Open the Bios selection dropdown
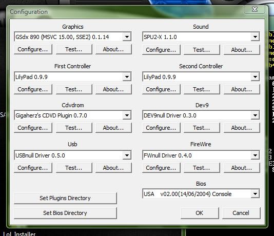 point(255,194)
